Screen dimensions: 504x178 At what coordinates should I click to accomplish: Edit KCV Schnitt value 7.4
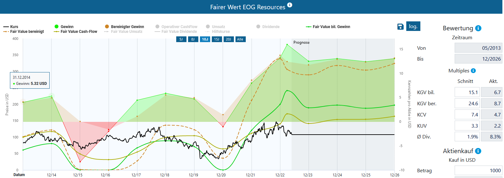(467, 115)
